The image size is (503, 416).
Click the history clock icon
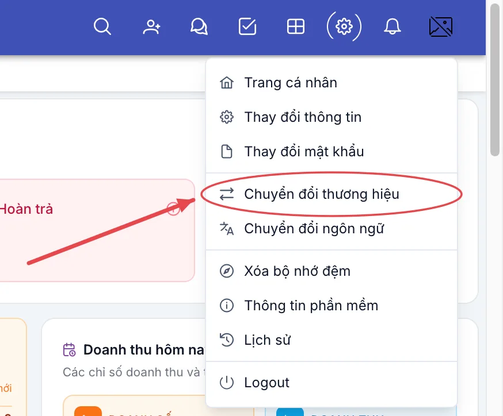point(227,340)
